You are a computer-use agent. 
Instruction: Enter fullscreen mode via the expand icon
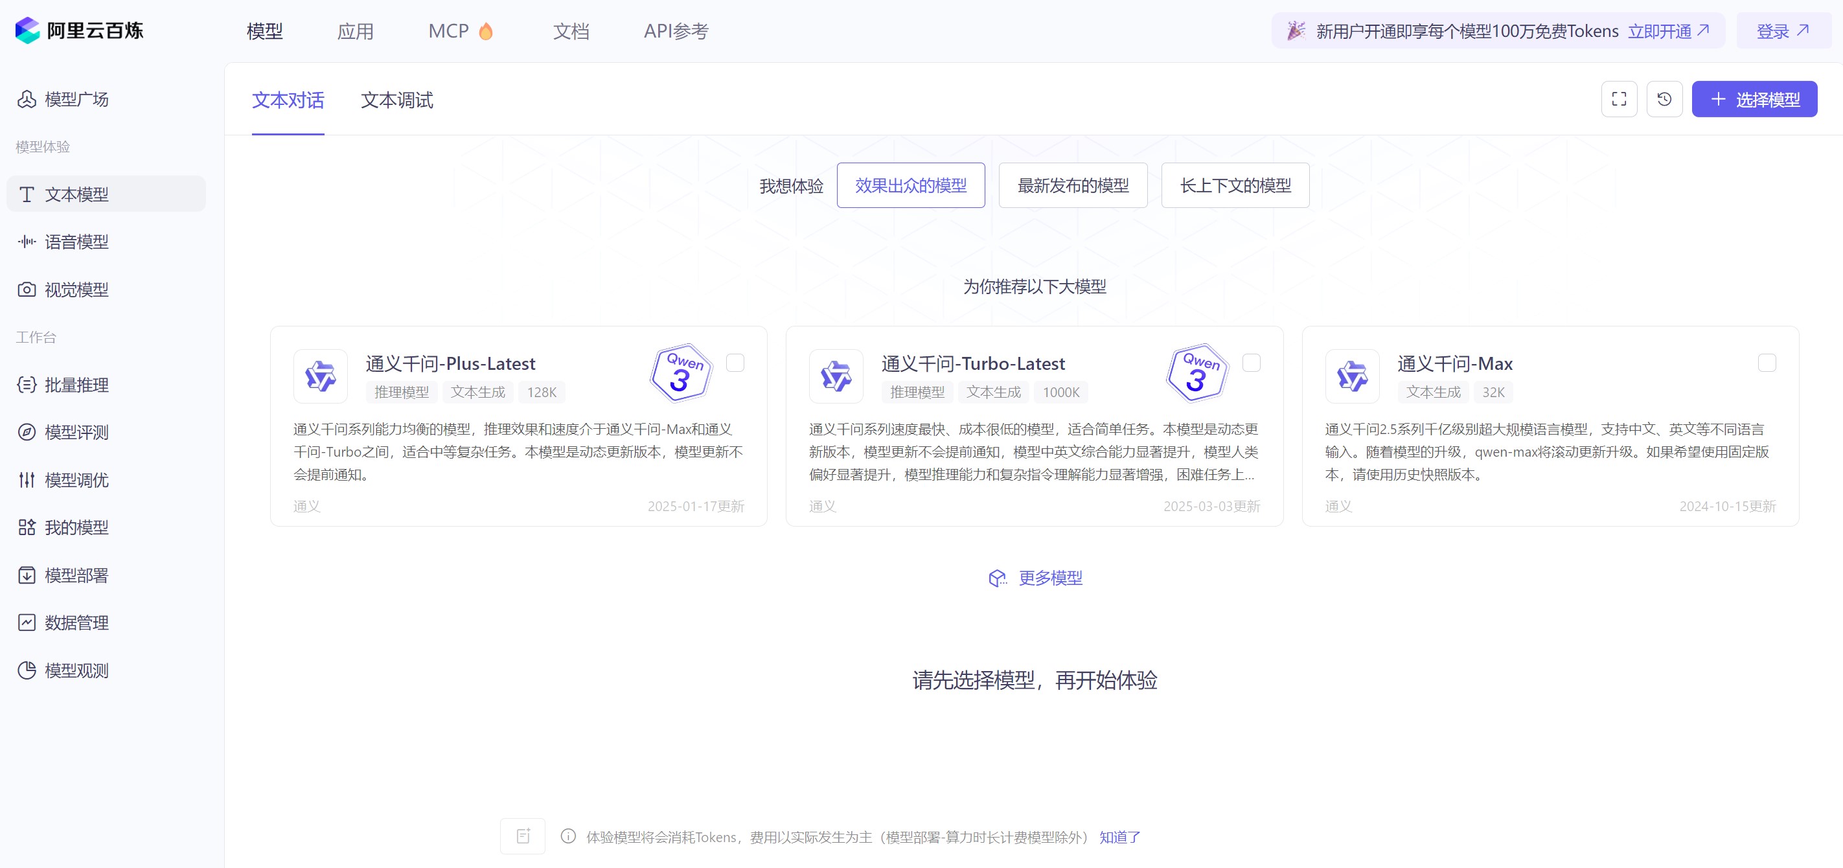[x=1619, y=98]
